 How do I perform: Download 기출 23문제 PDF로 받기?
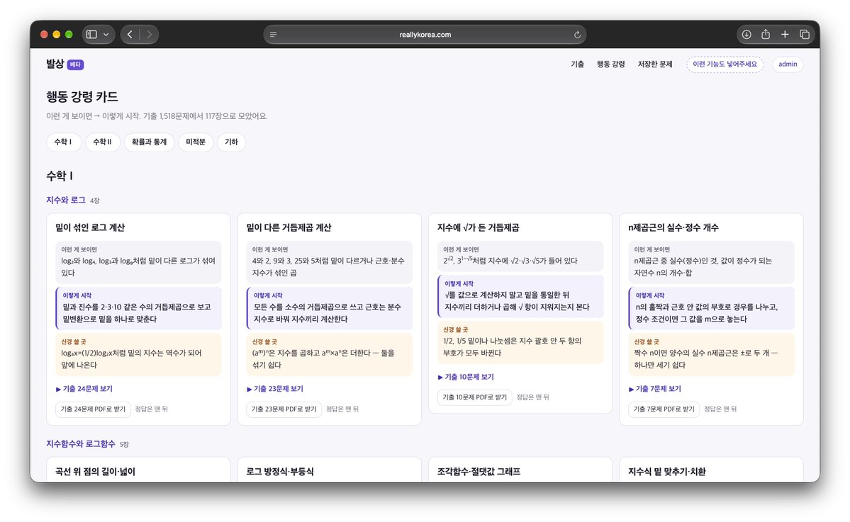(x=284, y=409)
